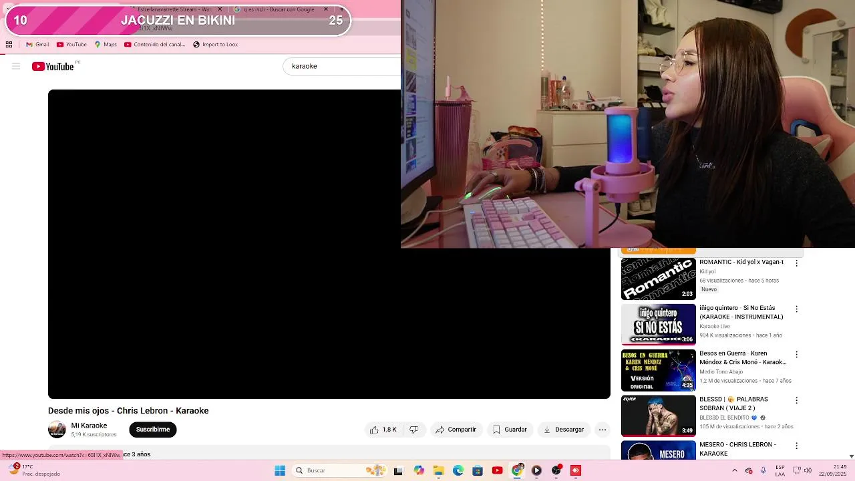Open the Gmail bookmark
This screenshot has height=481, width=855.
click(x=37, y=45)
